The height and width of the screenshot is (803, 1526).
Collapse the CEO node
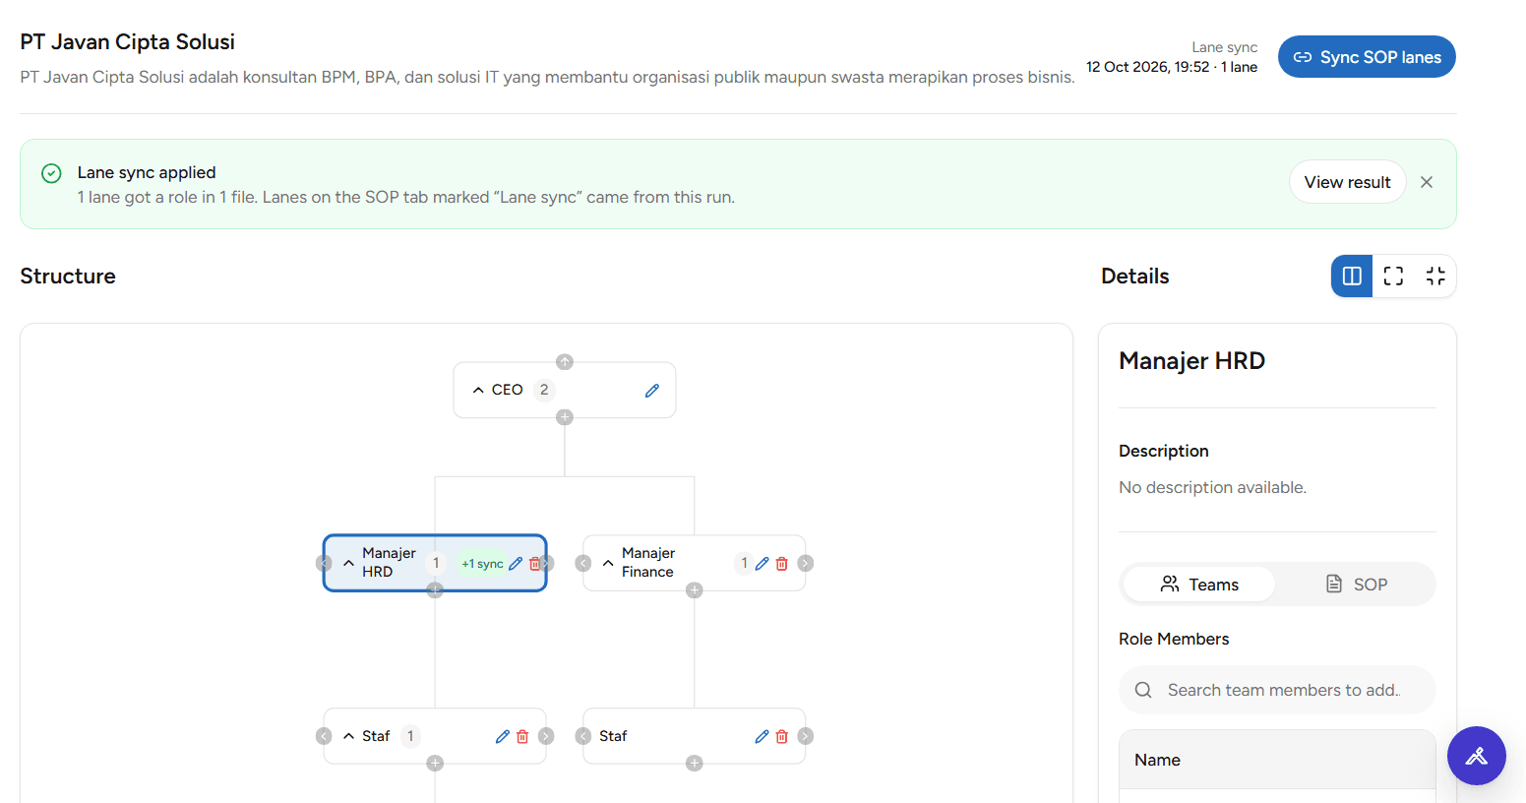(x=478, y=391)
